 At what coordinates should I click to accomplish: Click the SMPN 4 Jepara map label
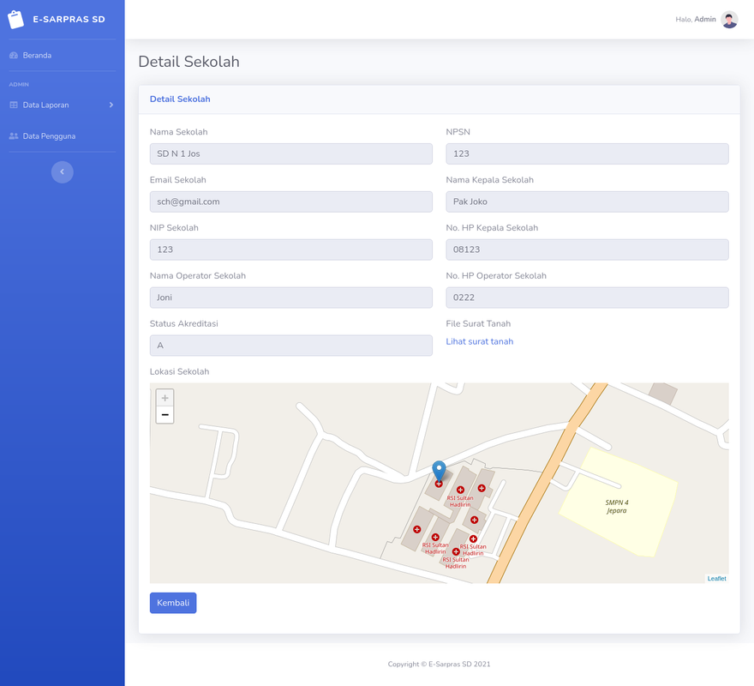616,507
